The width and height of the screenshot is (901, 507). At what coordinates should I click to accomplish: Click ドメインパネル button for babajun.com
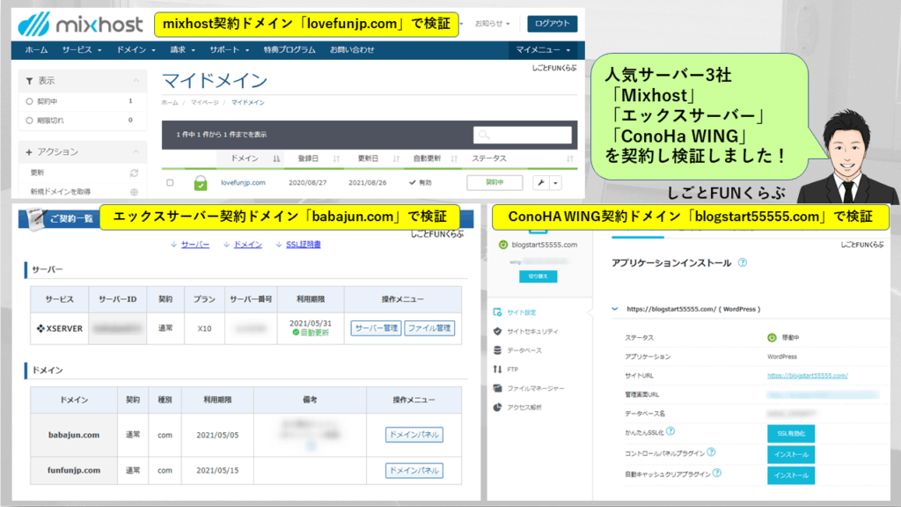(x=414, y=435)
